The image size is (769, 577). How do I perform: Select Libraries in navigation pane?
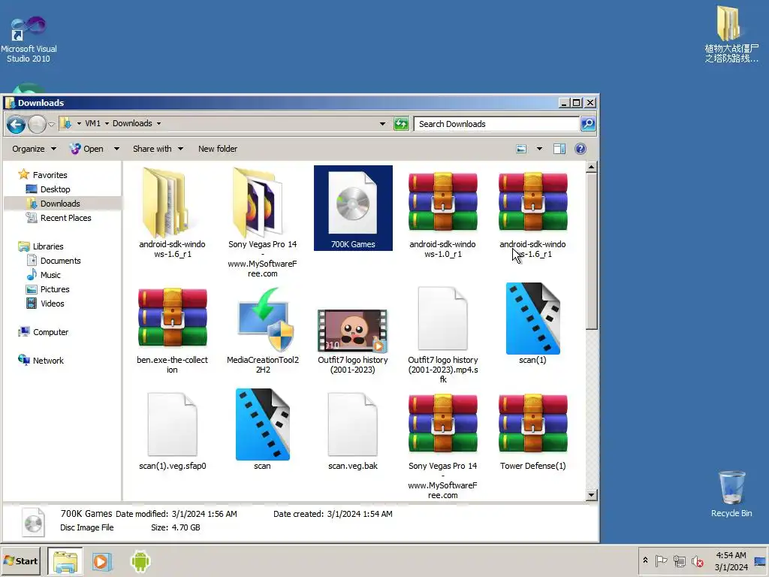(x=41, y=246)
